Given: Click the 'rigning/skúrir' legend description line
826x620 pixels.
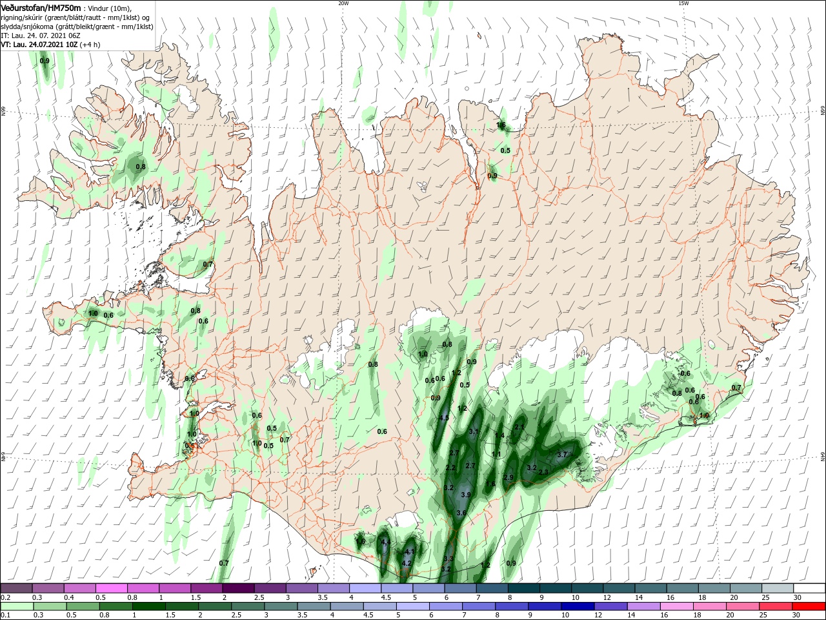Looking at the screenshot, I should (76, 17).
